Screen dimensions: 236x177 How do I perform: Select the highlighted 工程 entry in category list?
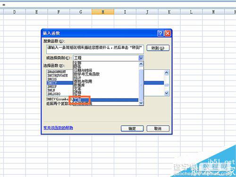coord(106,100)
